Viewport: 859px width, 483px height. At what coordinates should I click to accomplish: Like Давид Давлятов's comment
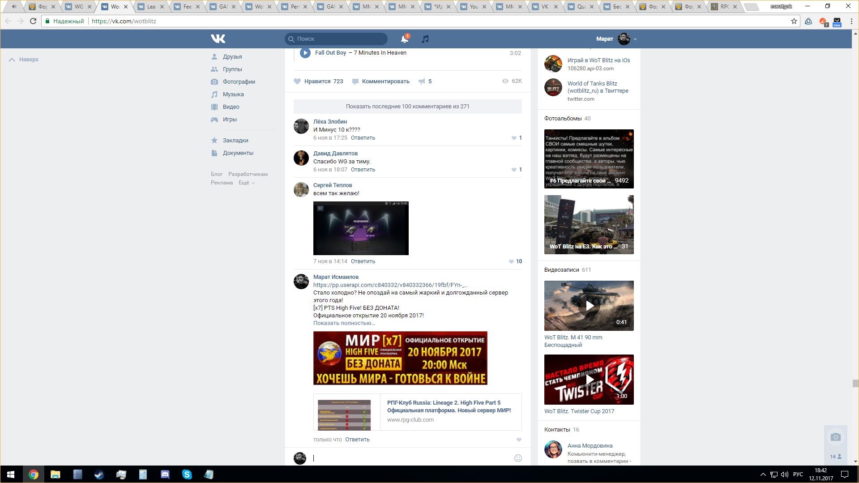pos(514,170)
